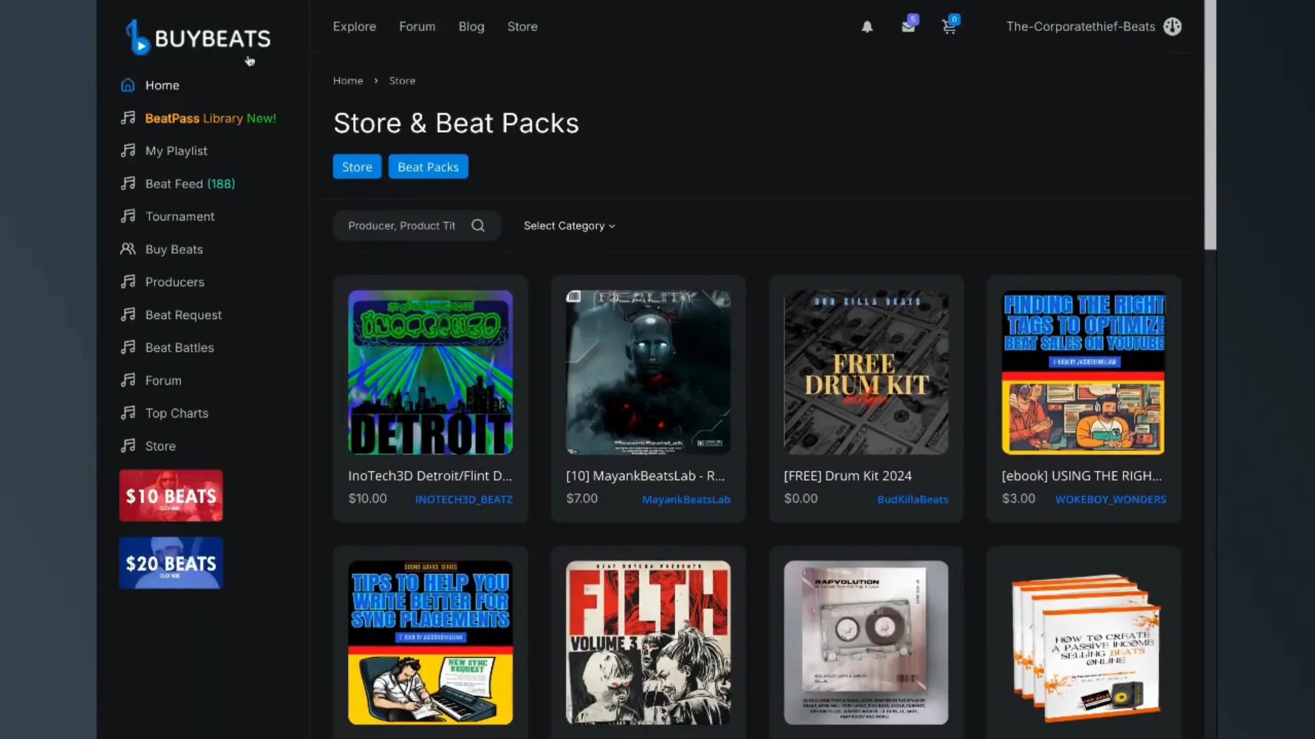The height and width of the screenshot is (739, 1315).
Task: Open the Rapvolution cassette cover thumbnail
Action: click(866, 643)
